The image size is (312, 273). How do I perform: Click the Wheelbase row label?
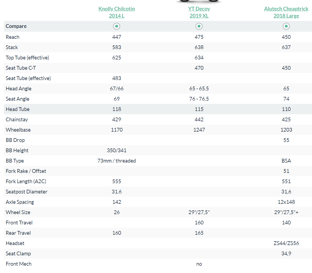tap(18, 130)
